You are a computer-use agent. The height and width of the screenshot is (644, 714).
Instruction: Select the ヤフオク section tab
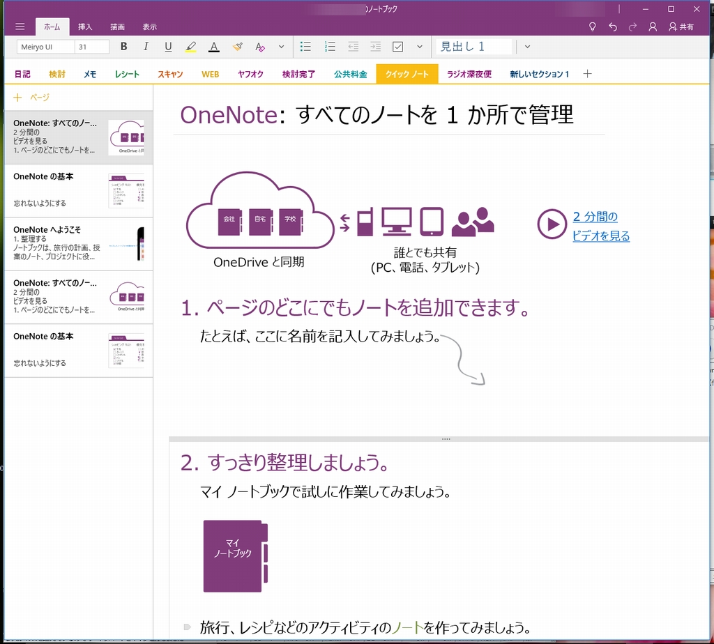[x=250, y=74]
